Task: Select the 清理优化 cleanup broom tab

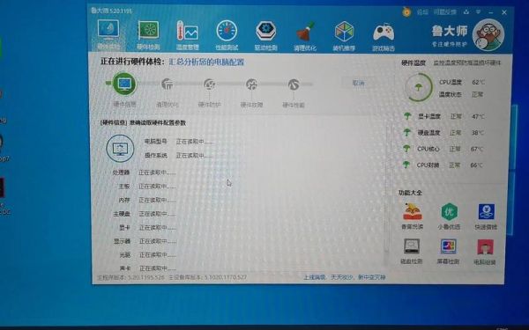Action: tap(305, 36)
